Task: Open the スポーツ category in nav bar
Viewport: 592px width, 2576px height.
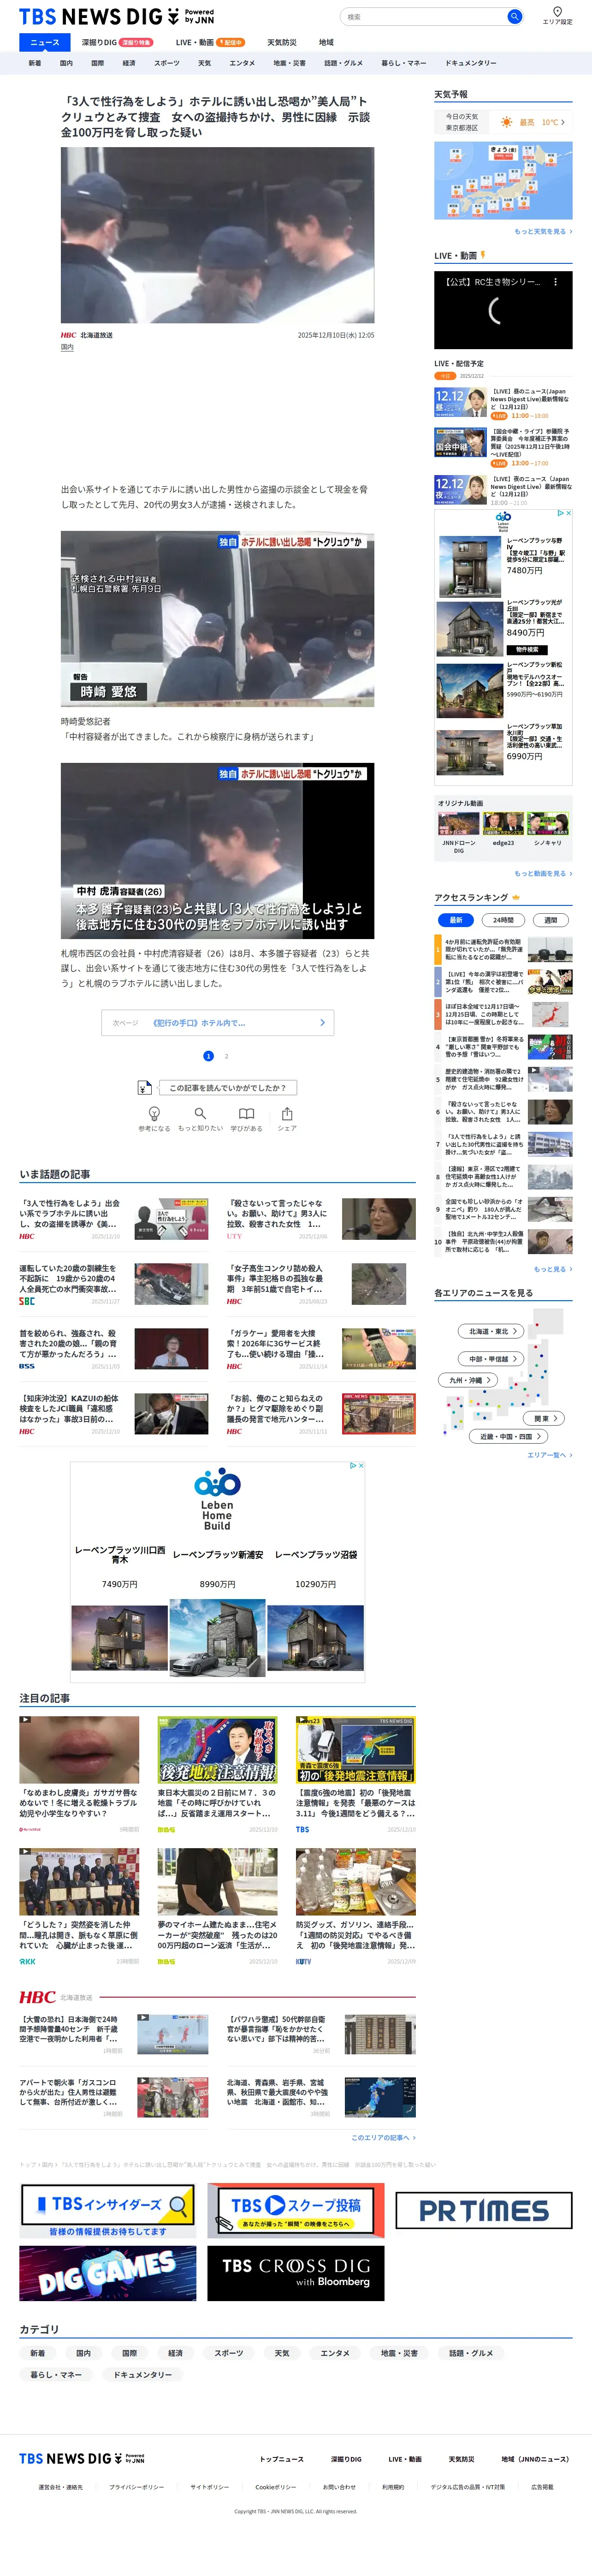Action: (x=167, y=63)
